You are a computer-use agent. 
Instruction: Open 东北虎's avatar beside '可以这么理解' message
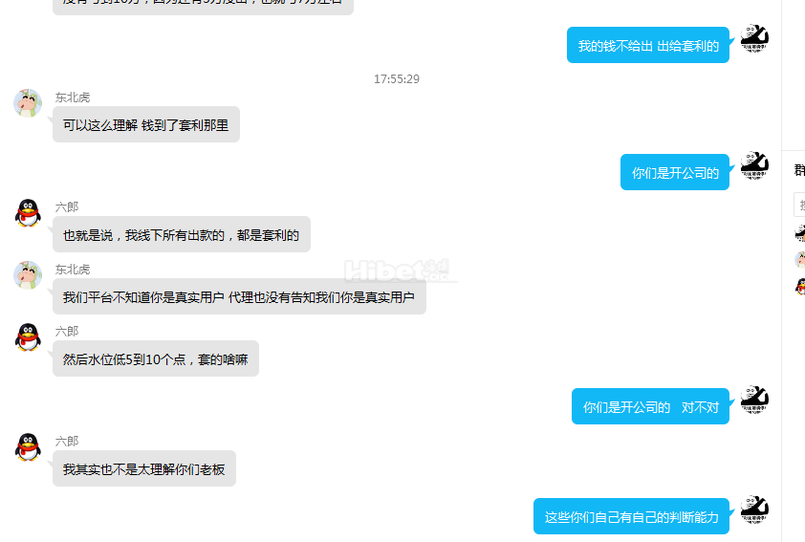[28, 103]
